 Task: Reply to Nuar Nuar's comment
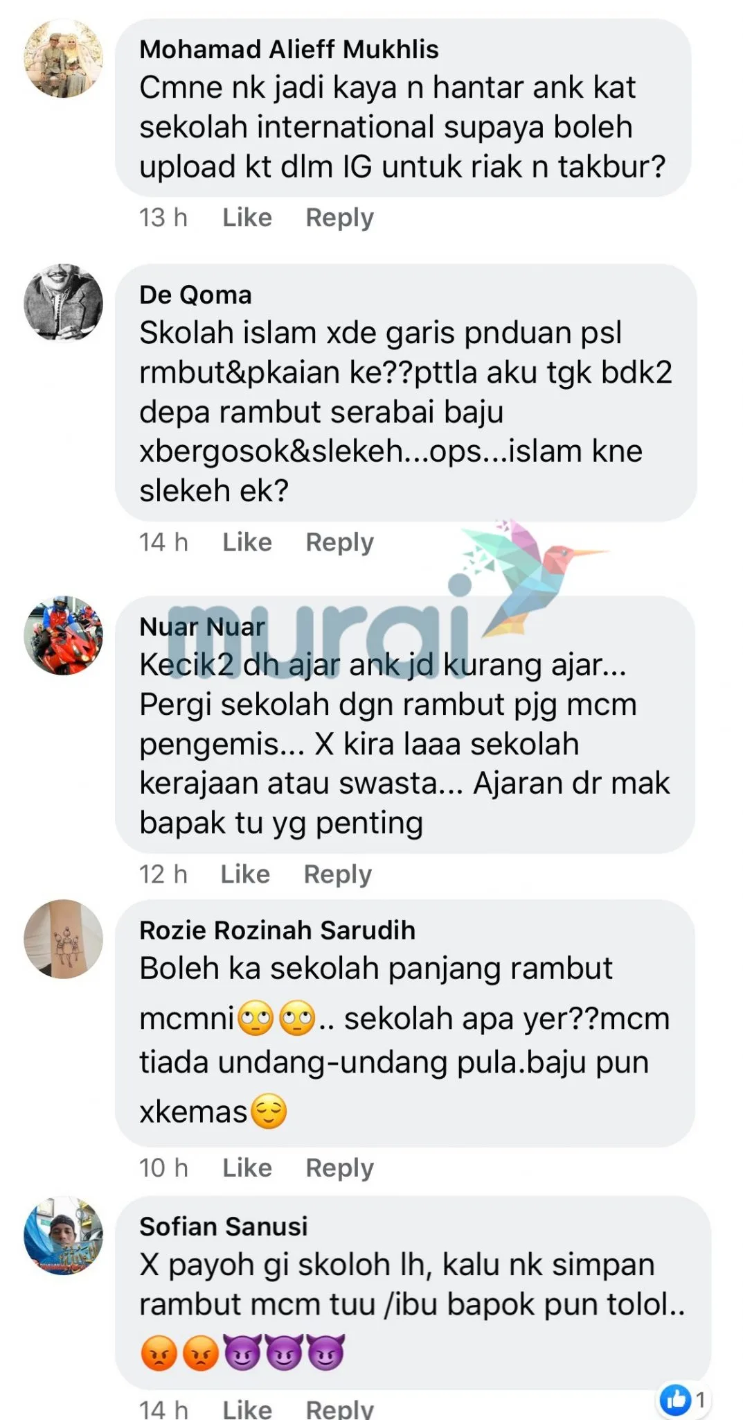337,874
